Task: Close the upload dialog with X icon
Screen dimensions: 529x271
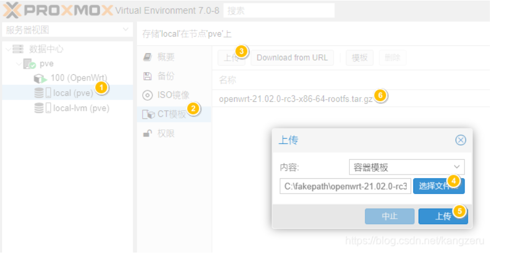Action: [x=460, y=140]
